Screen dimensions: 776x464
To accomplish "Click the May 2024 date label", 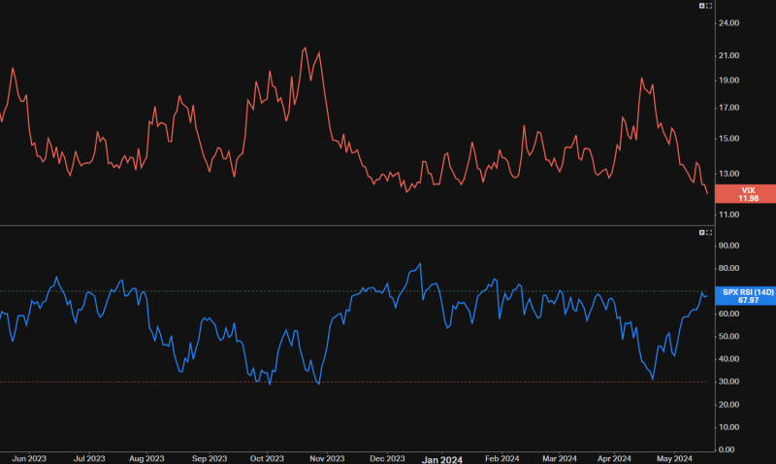I will 675,457.
